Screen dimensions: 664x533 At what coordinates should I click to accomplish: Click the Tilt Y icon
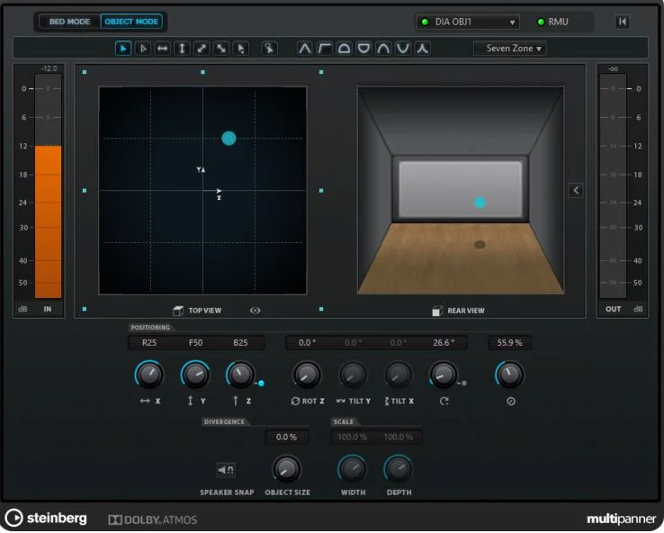pos(340,401)
